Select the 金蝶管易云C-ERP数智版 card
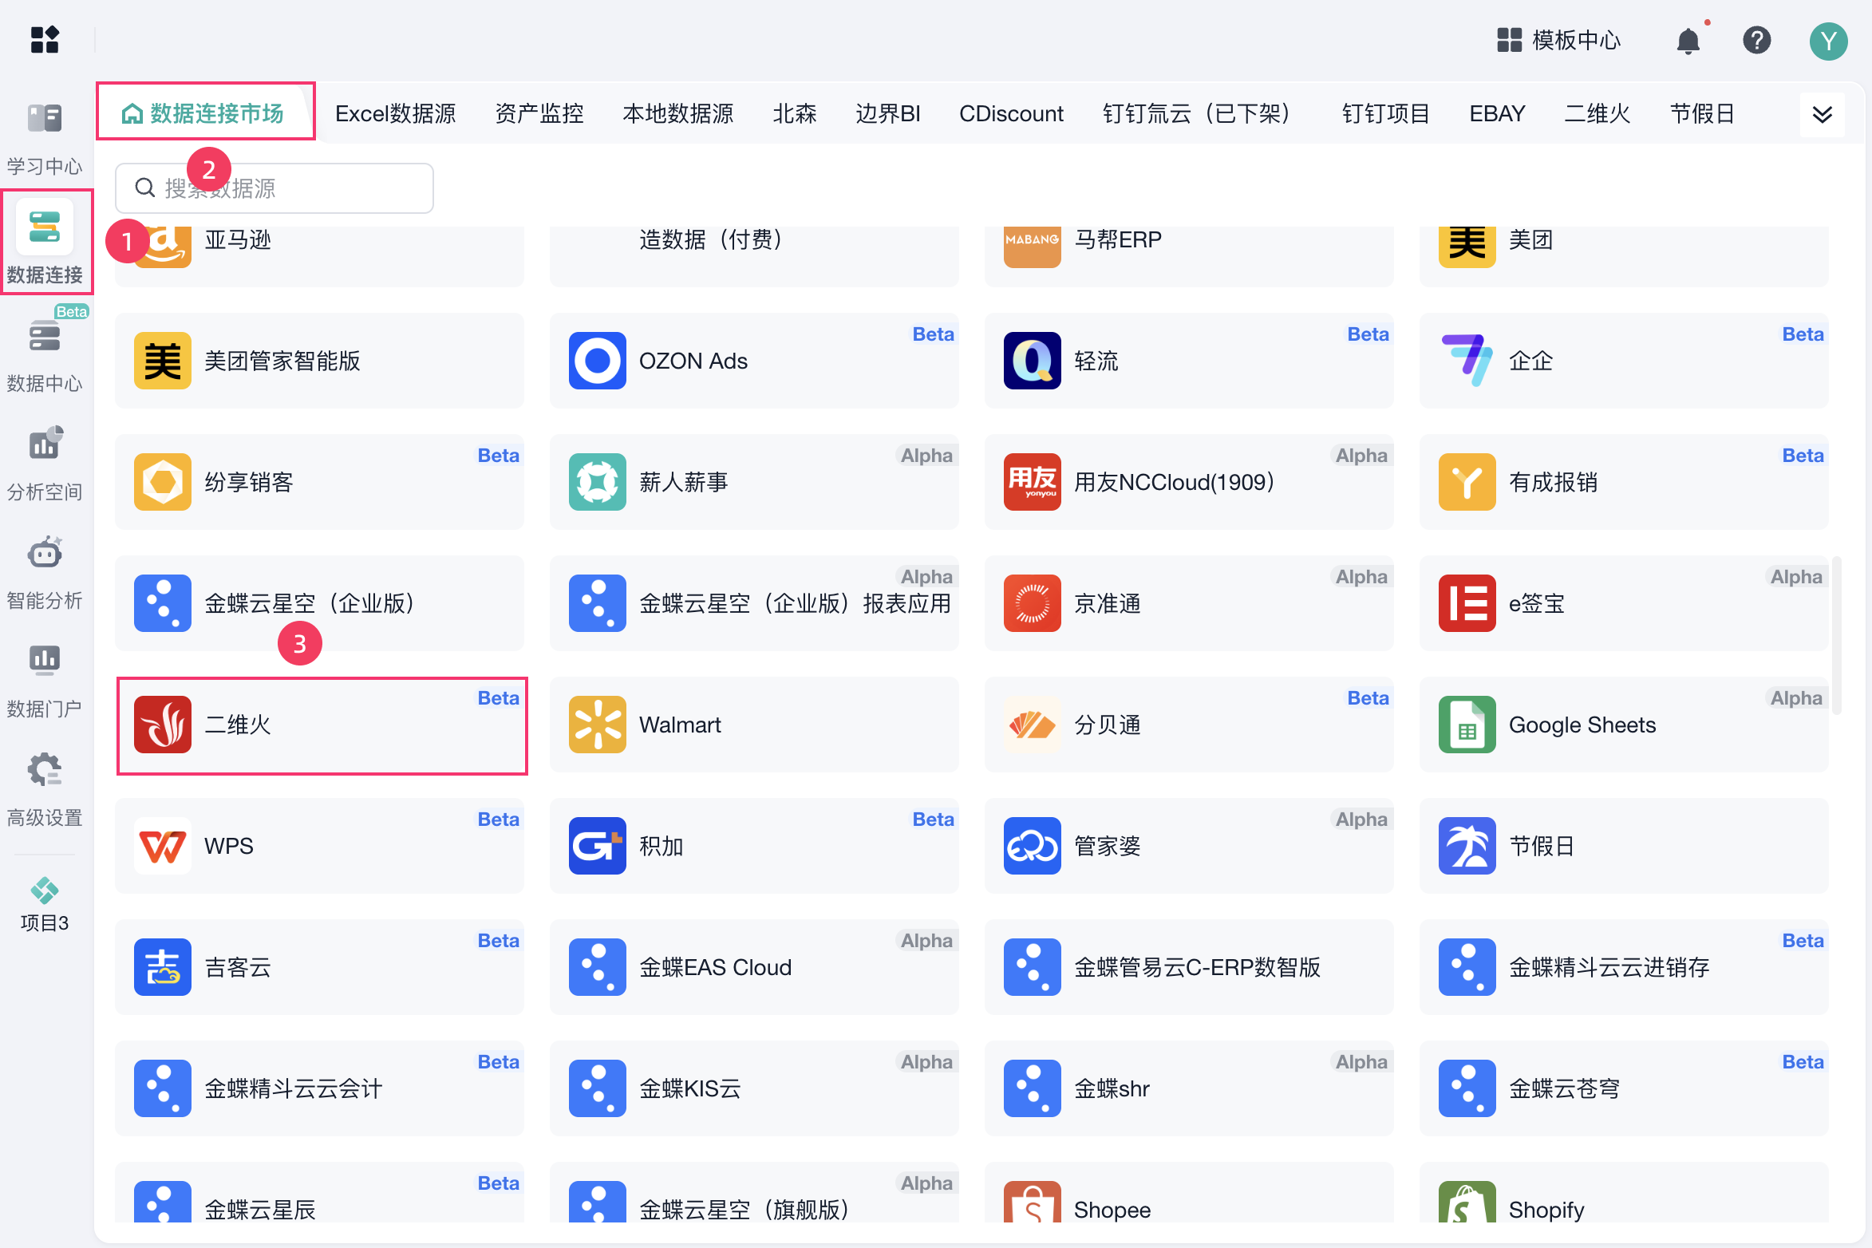 tap(1189, 967)
